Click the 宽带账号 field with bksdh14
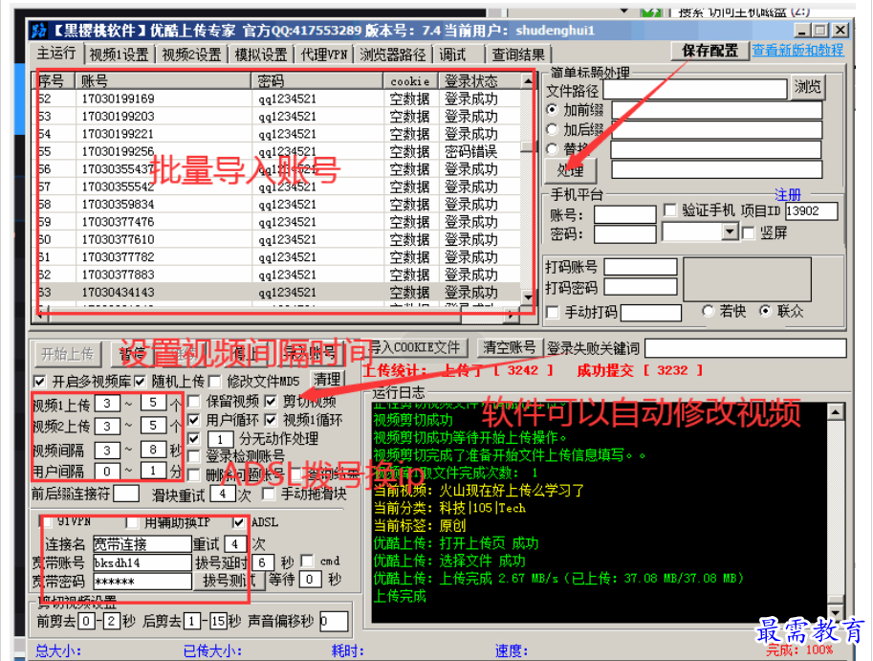The image size is (873, 661). pyautogui.click(x=142, y=563)
